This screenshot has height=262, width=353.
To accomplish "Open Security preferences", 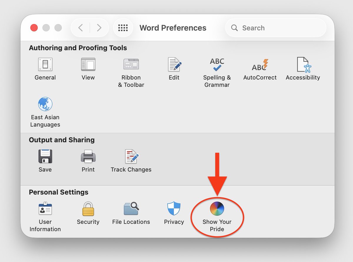I will 88,213.
